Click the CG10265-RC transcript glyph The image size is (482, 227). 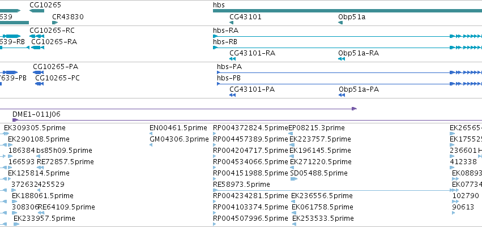coord(37,36)
